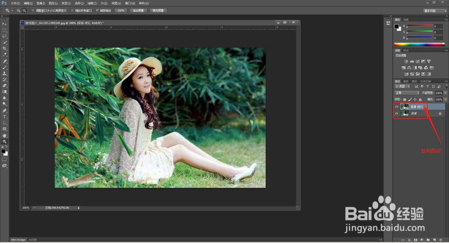Select the Eraser tool

pos(4,86)
